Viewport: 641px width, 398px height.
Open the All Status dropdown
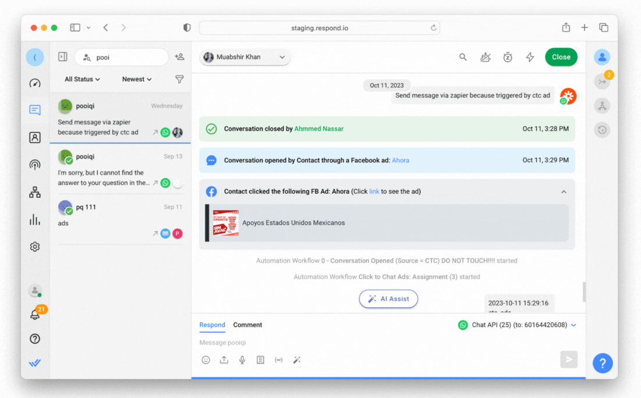click(82, 79)
